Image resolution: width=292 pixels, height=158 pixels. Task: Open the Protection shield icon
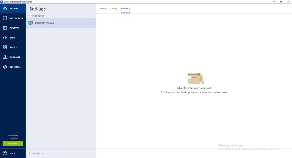pos(5,18)
